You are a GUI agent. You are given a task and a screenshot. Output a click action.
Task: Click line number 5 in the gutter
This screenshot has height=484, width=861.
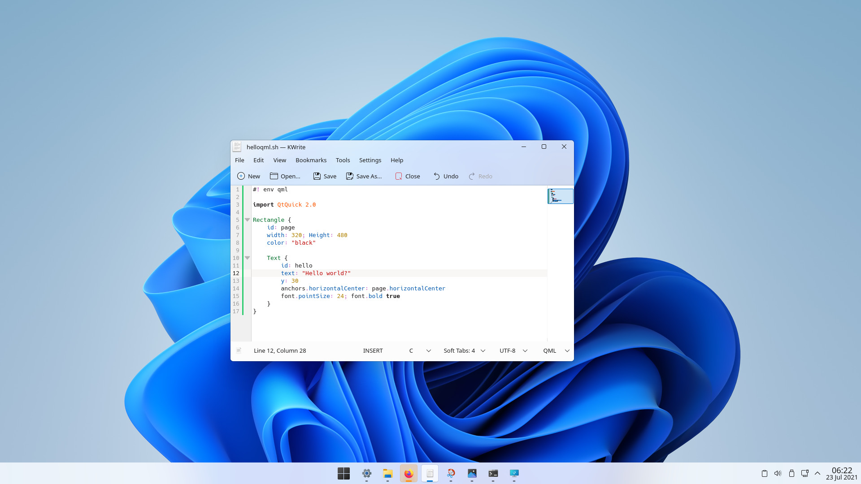click(x=237, y=220)
